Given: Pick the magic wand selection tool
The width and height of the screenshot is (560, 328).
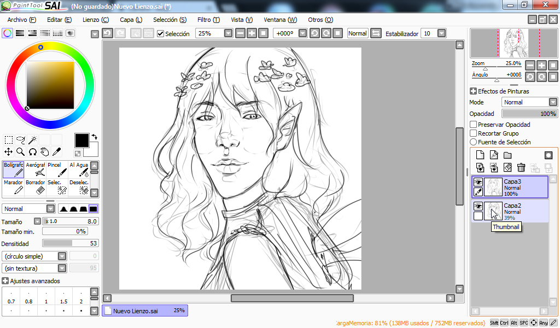Looking at the screenshot, I should click(32, 139).
